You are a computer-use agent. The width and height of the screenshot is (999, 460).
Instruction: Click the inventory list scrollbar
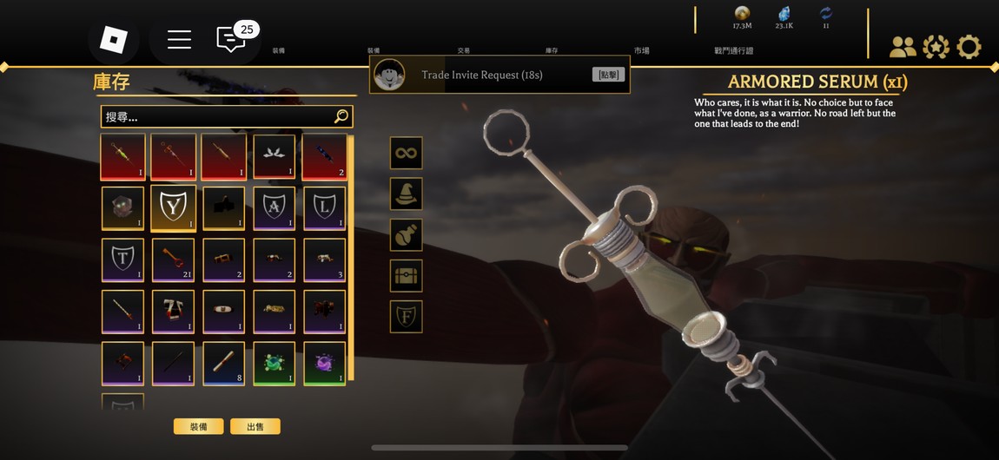(x=350, y=258)
